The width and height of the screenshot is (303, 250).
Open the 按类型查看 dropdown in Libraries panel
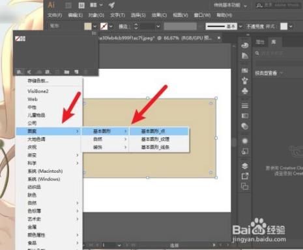click(x=269, y=73)
